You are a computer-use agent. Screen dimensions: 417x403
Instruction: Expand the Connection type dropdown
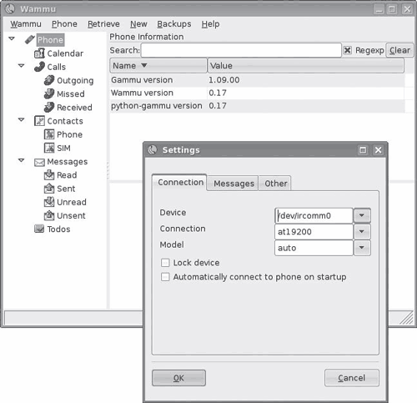[x=362, y=231]
